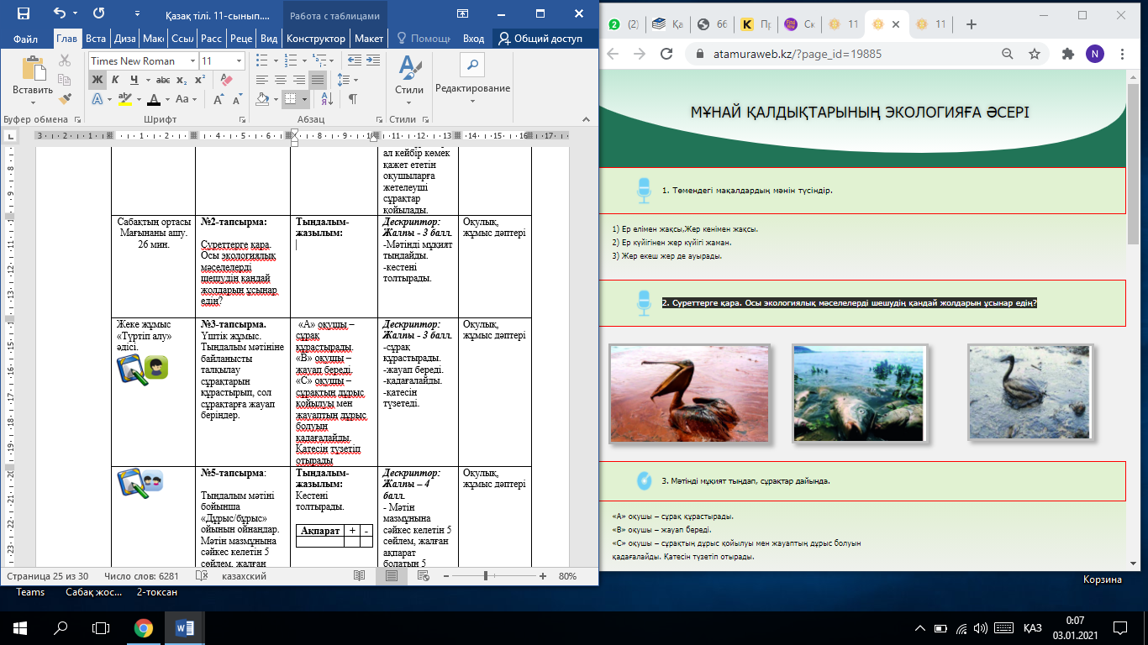Click the Format Painter brush icon
This screenshot has width=1148, height=645.
tap(66, 99)
